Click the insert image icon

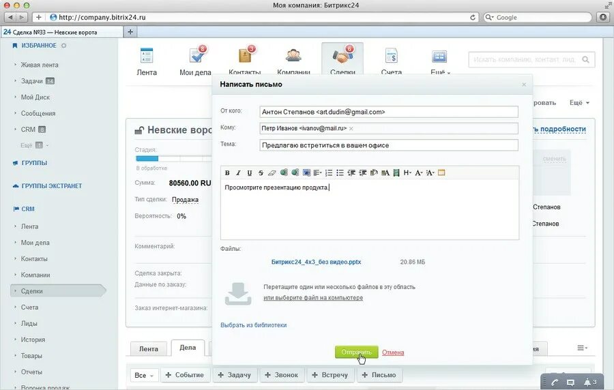(306, 172)
